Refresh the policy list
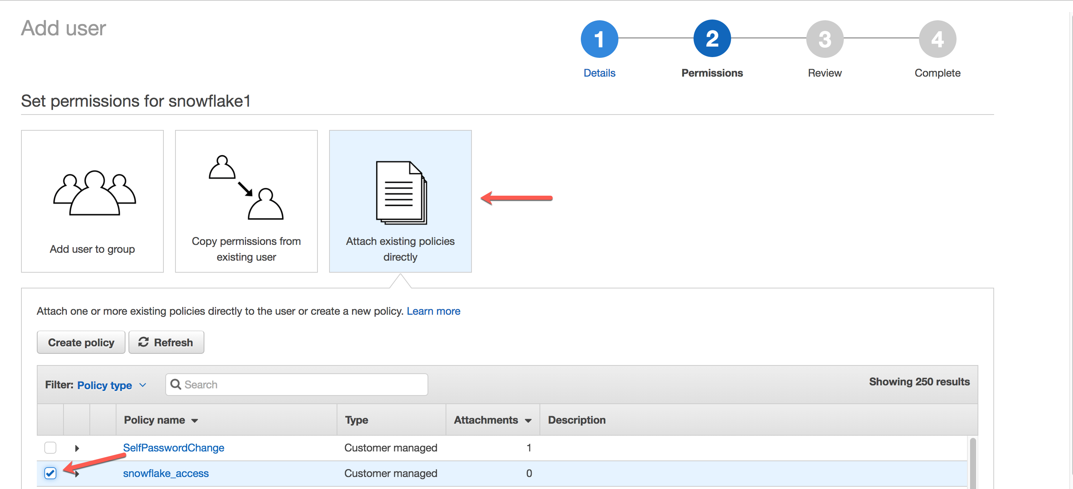The width and height of the screenshot is (1073, 489). pyautogui.click(x=166, y=343)
